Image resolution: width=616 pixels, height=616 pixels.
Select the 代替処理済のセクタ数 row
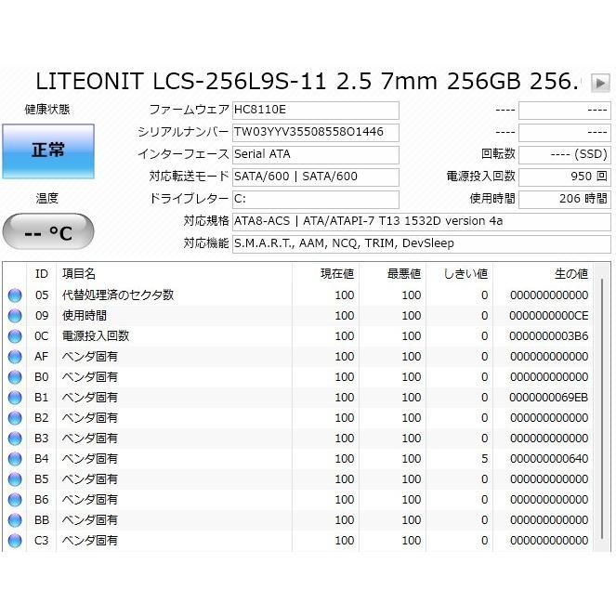(x=298, y=295)
